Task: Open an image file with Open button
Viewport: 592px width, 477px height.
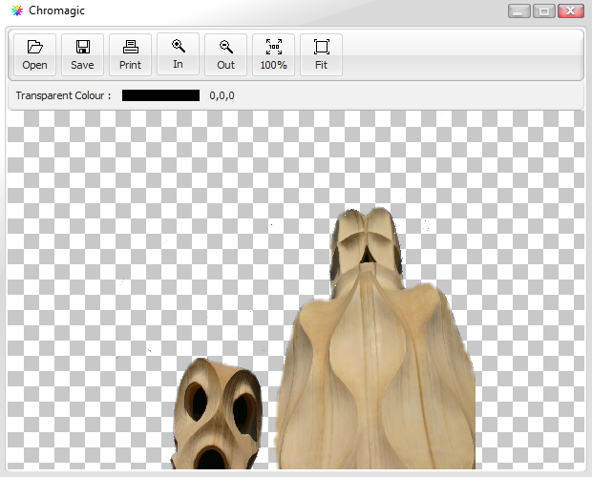Action: point(34,54)
